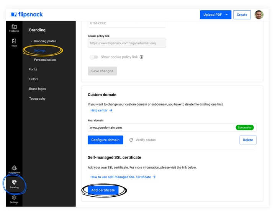Open the Upload PDF dropdown arrow

point(227,15)
